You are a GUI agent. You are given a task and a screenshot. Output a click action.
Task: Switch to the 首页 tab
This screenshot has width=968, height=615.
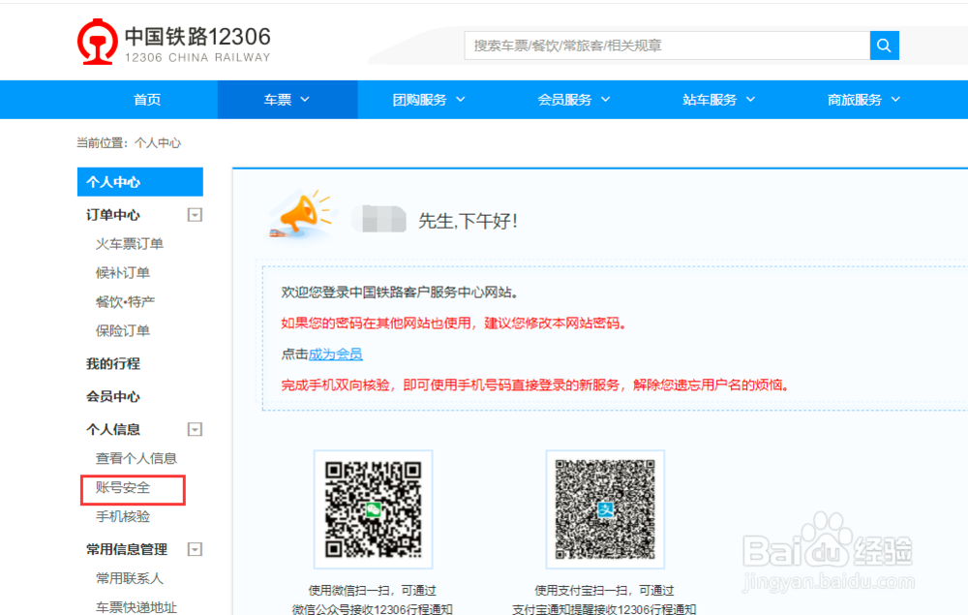point(146,99)
